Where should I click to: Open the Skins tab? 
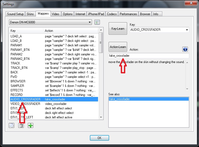(x=30, y=14)
